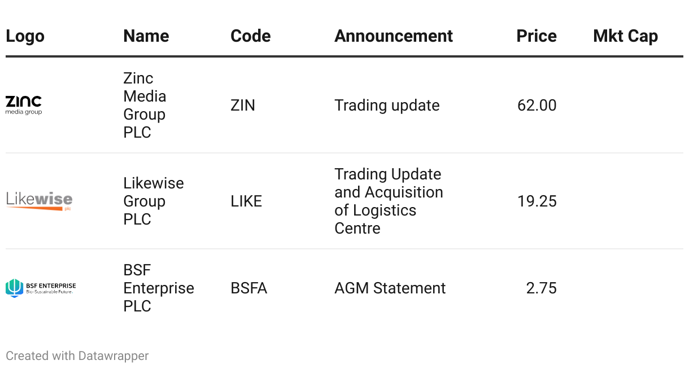Select the Likewise Group PLC name cell
Screen dimensions: 689x369
pos(153,201)
